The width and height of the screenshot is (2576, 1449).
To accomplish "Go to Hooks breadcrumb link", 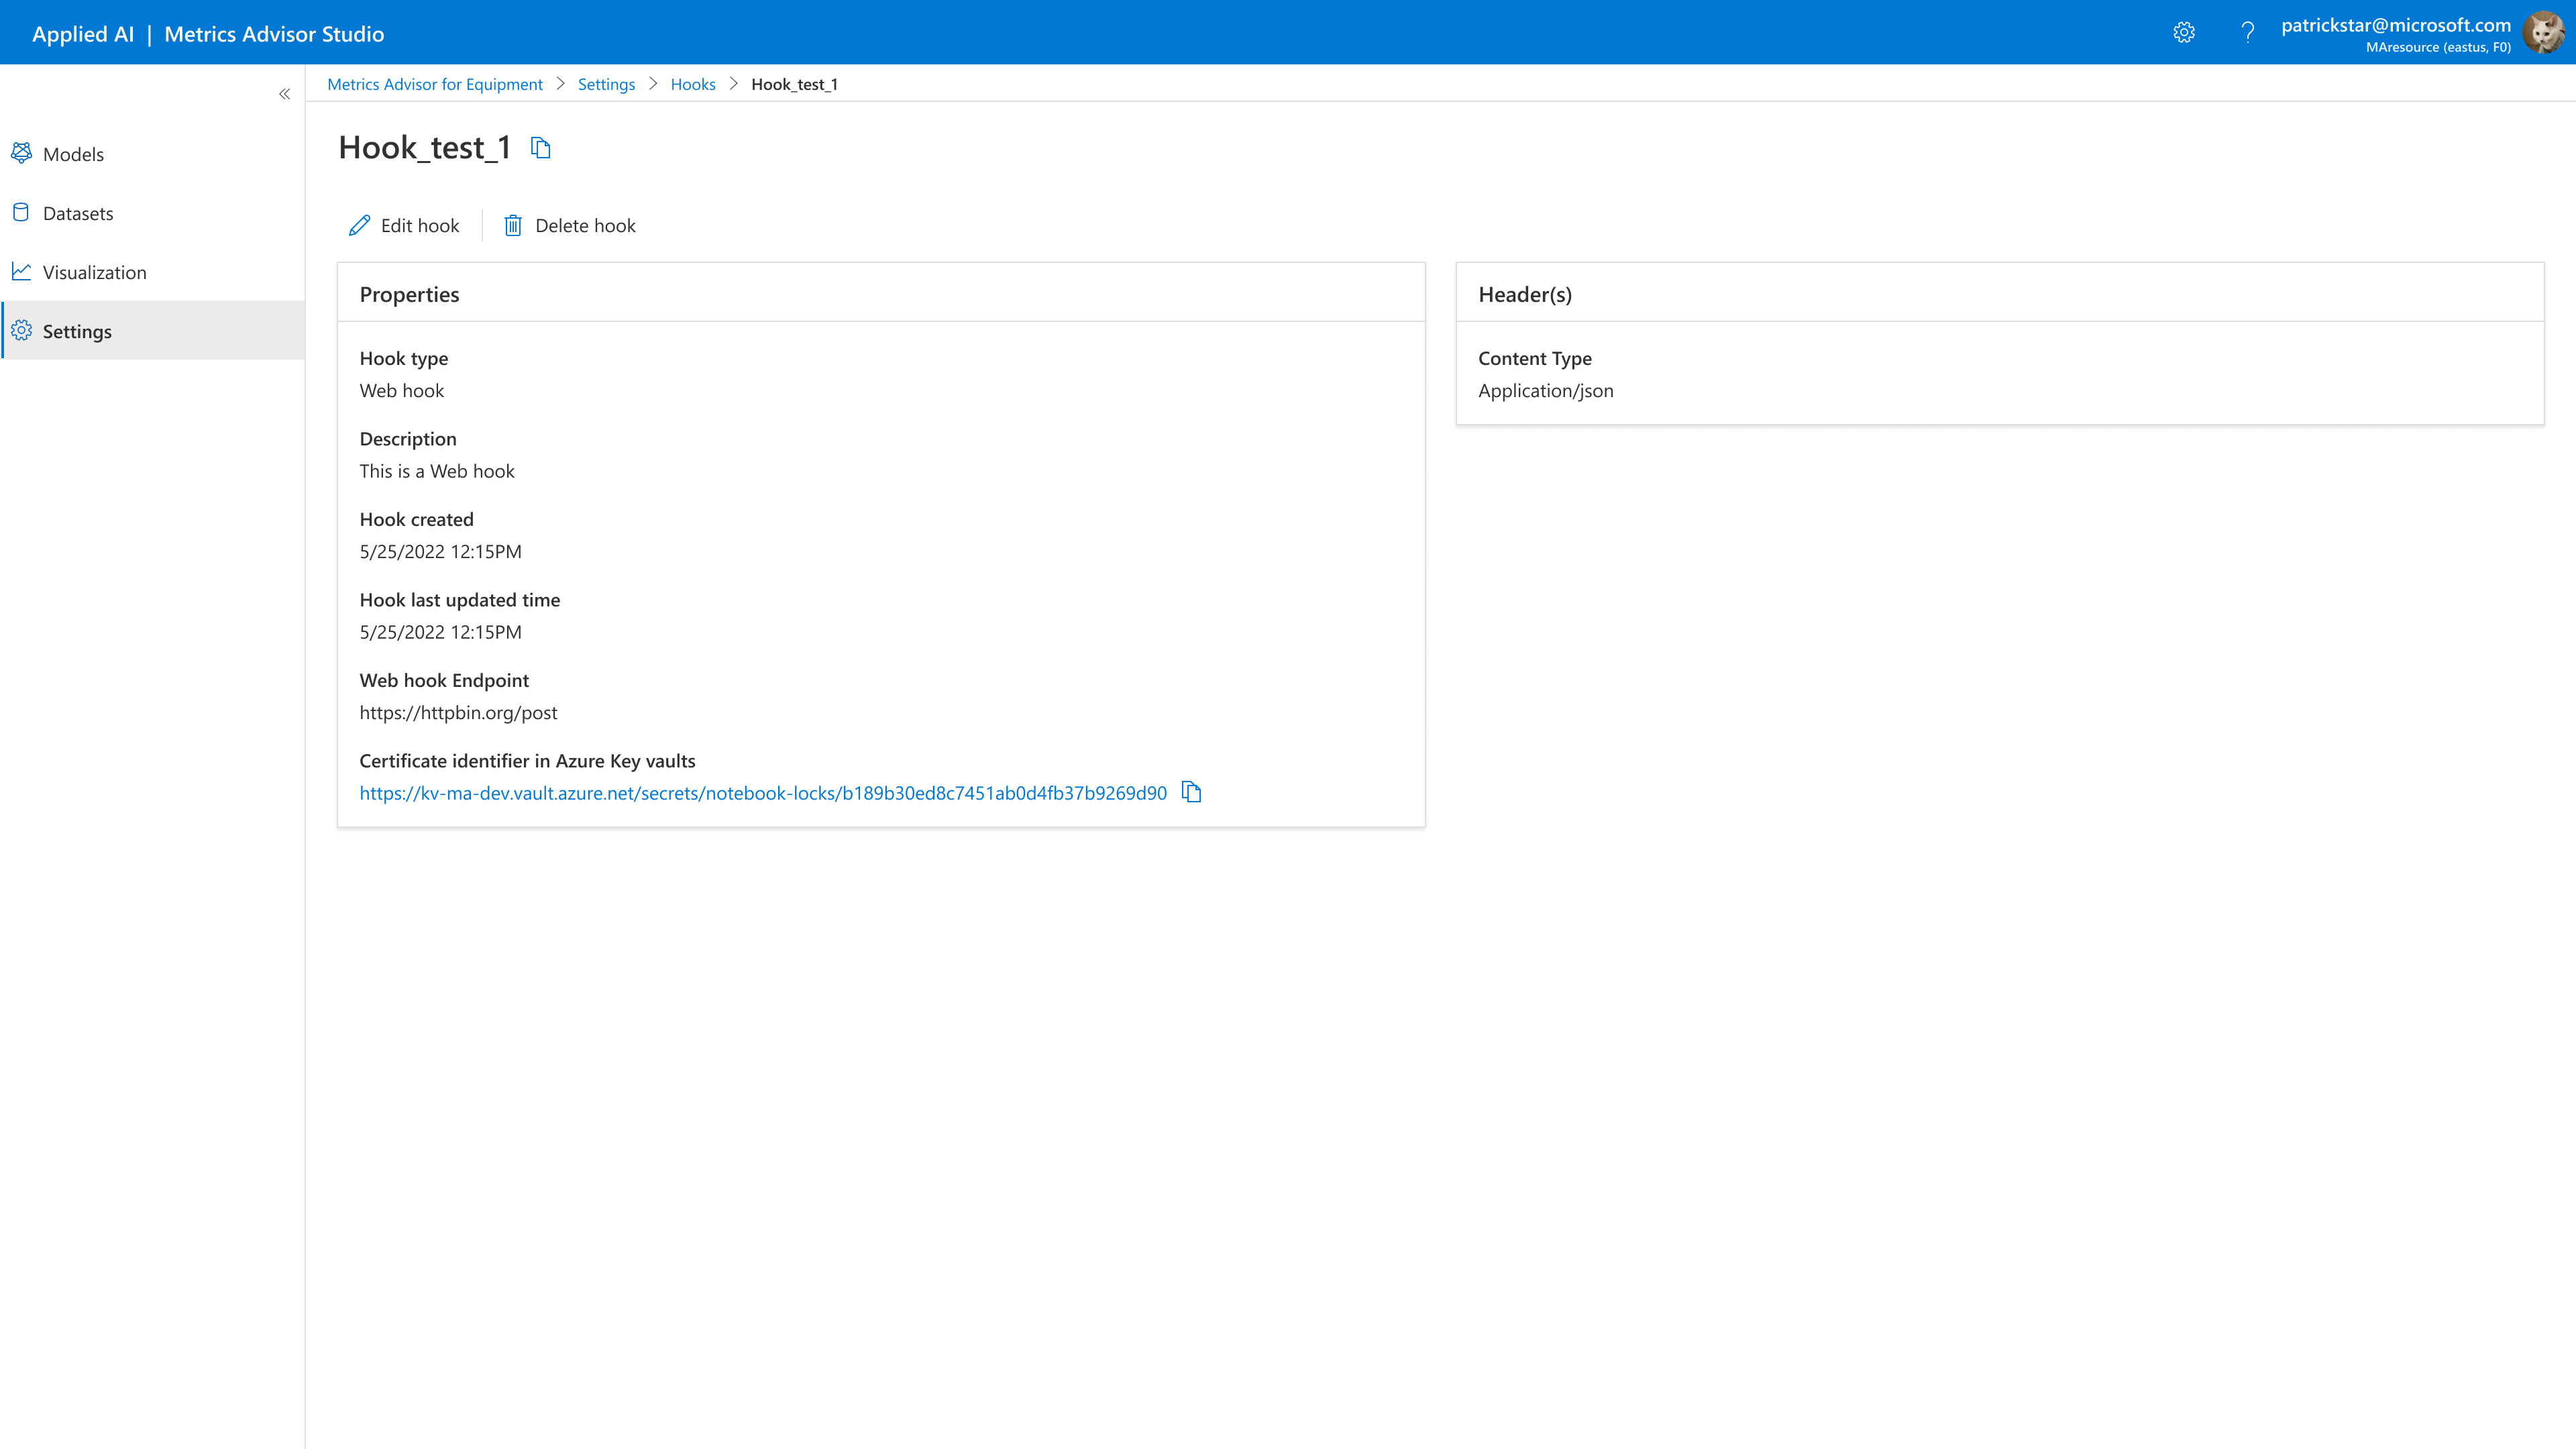I will [693, 84].
